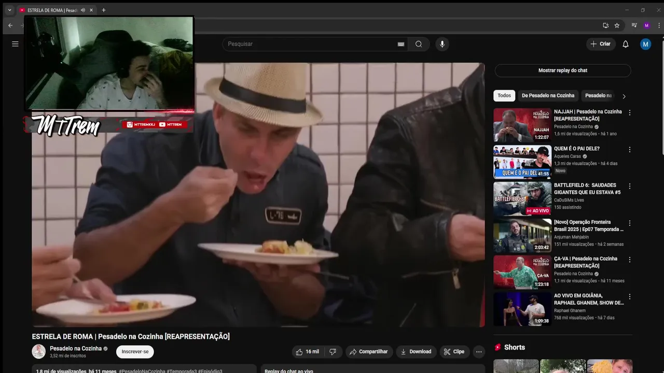Open options for BATTLEFIELD 6 video
Viewport: 664px width, 373px height.
[x=630, y=186]
